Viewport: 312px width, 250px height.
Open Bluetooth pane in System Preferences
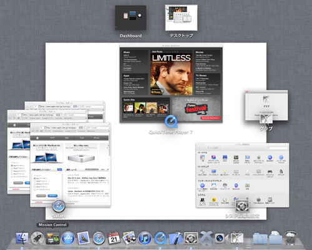point(236,186)
